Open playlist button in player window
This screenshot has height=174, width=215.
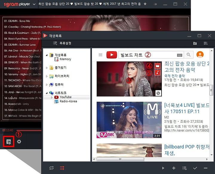coord(8,142)
